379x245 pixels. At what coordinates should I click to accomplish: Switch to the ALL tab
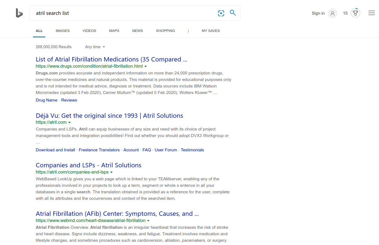click(x=39, y=31)
